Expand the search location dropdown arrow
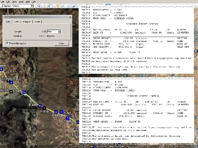Image resolution: width=198 pixels, height=148 pixels. [32, 6]
